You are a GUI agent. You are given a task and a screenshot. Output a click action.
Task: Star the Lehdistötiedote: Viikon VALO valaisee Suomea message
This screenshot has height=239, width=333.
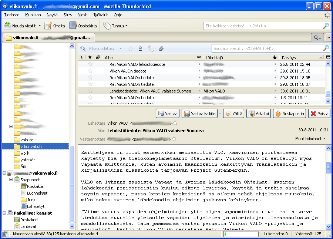(90, 91)
